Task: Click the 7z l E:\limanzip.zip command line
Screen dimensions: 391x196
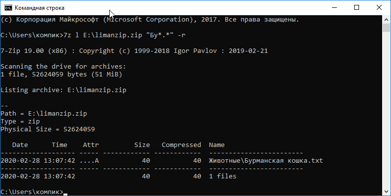Action: [x=93, y=35]
